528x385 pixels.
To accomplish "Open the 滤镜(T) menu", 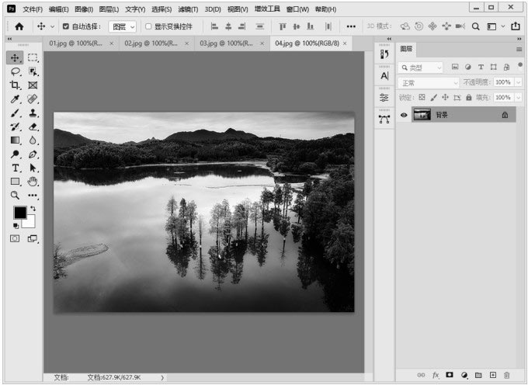I will (x=187, y=9).
